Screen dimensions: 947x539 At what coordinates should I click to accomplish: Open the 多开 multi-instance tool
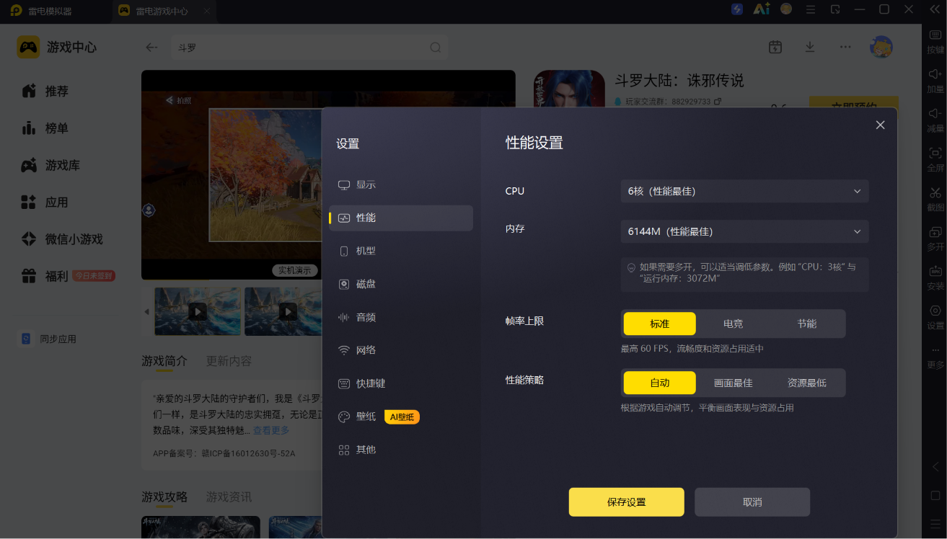pyautogui.click(x=935, y=239)
